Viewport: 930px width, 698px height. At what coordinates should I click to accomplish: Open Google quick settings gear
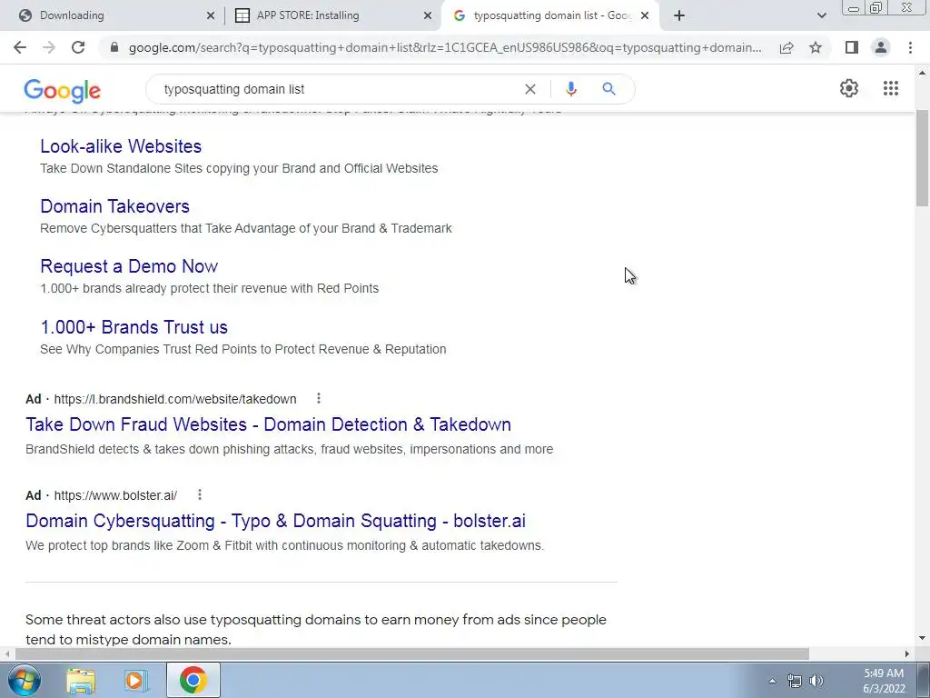[849, 88]
